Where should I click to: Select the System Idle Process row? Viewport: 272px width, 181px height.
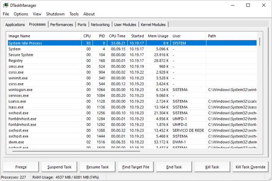tap(132, 43)
